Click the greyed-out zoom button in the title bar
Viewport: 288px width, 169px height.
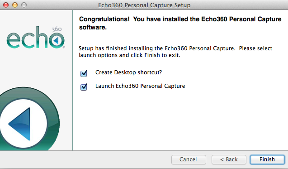[x=24, y=5]
